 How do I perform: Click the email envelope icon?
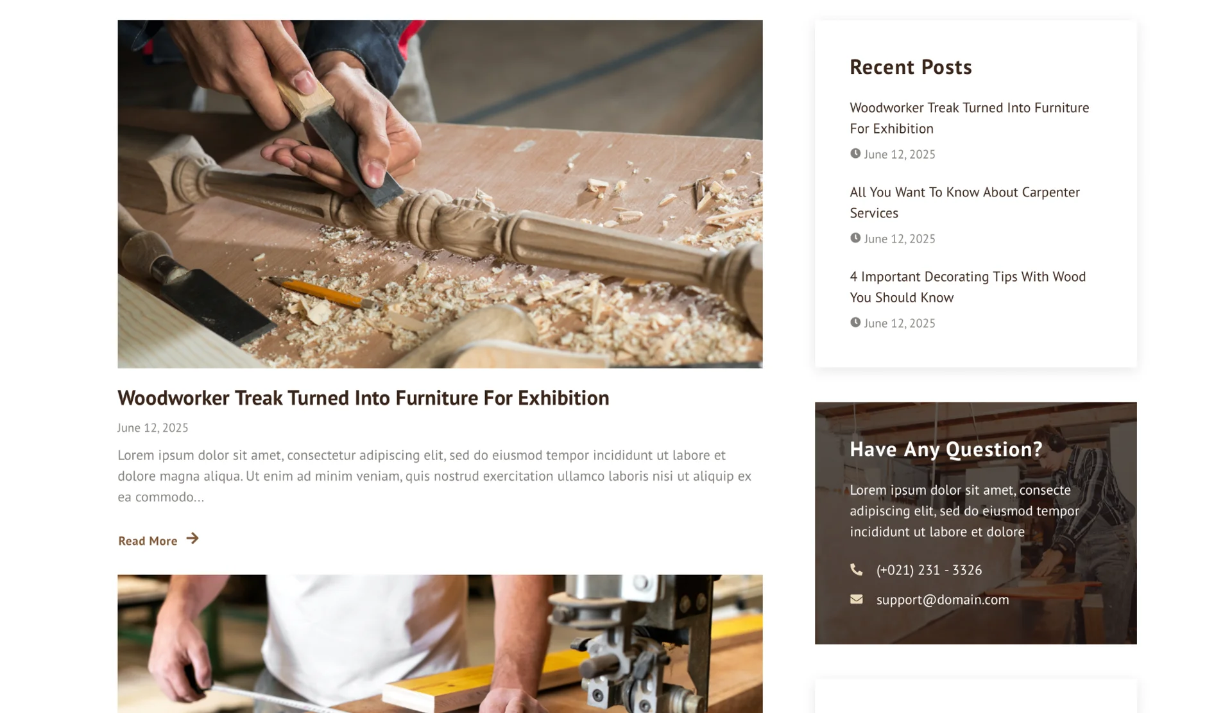856,599
